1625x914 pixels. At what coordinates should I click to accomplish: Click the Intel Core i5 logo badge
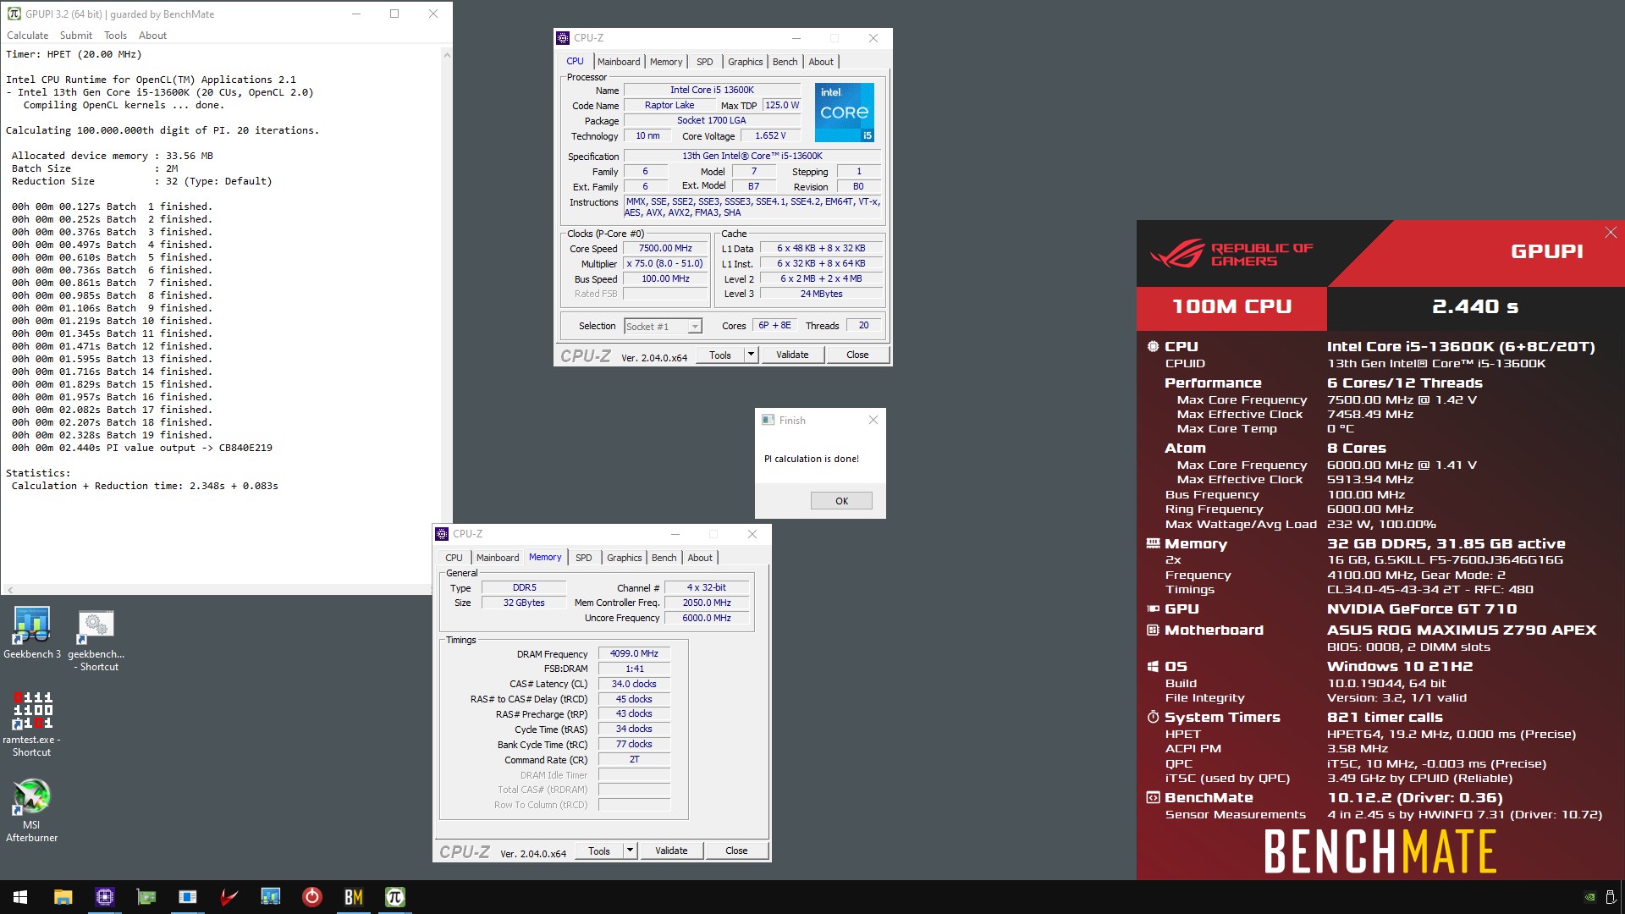[844, 112]
